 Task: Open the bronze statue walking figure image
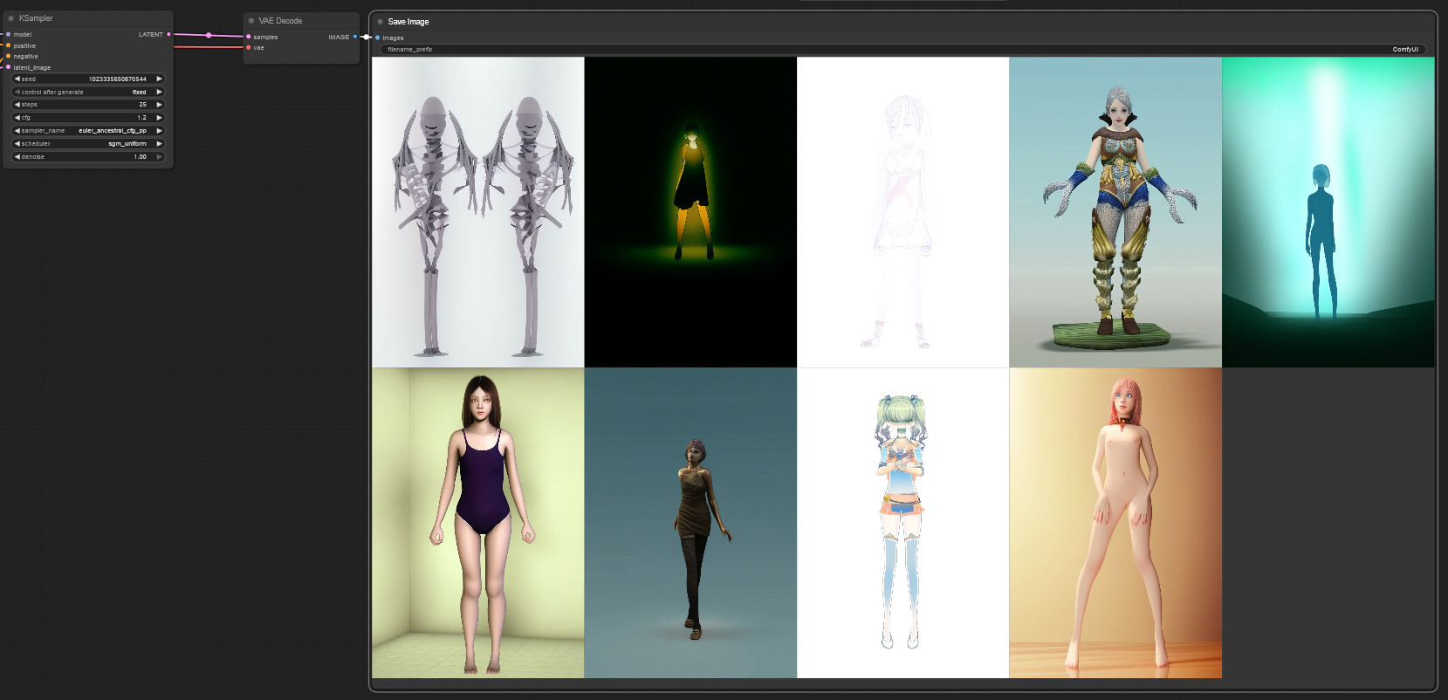coord(690,523)
